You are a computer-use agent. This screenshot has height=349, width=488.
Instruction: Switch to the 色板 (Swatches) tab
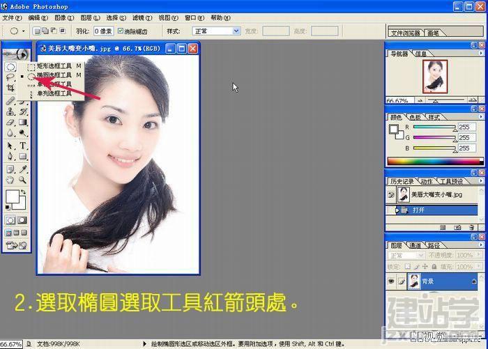[415, 117]
